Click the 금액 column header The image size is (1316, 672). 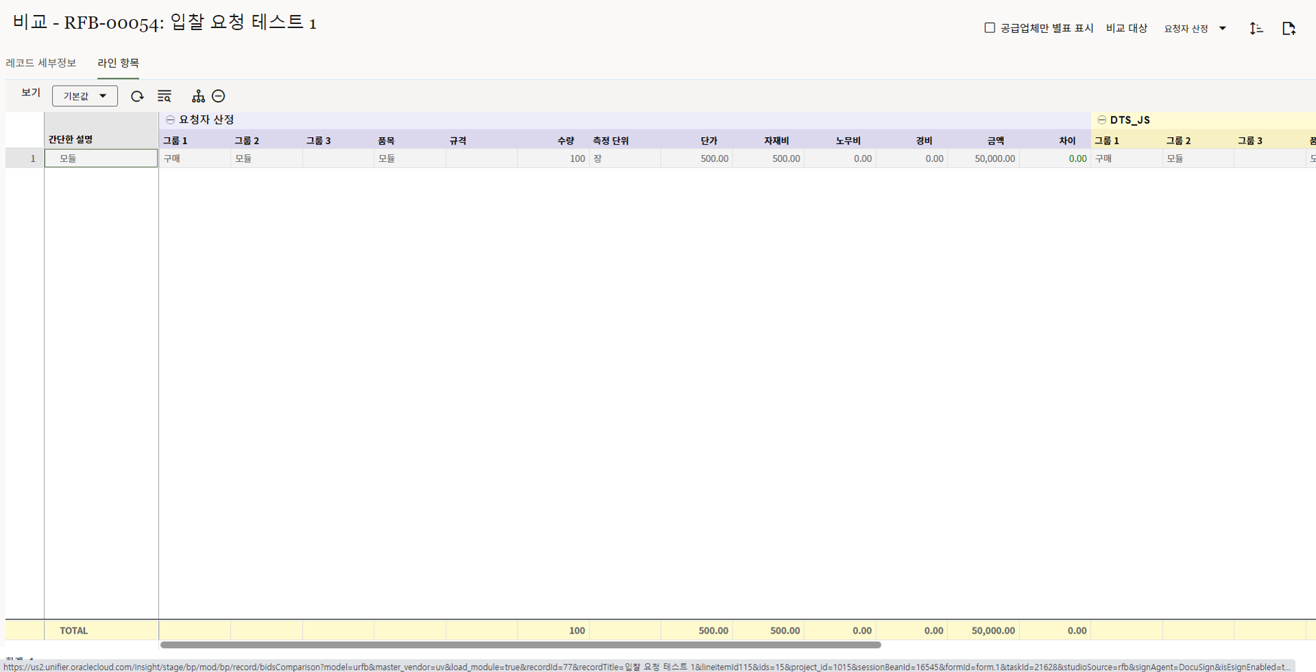[995, 141]
